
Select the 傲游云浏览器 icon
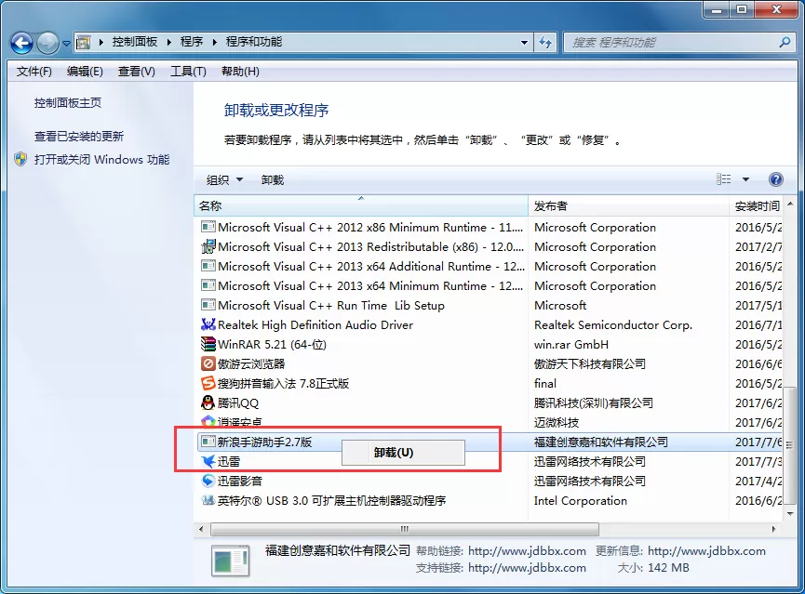(208, 363)
